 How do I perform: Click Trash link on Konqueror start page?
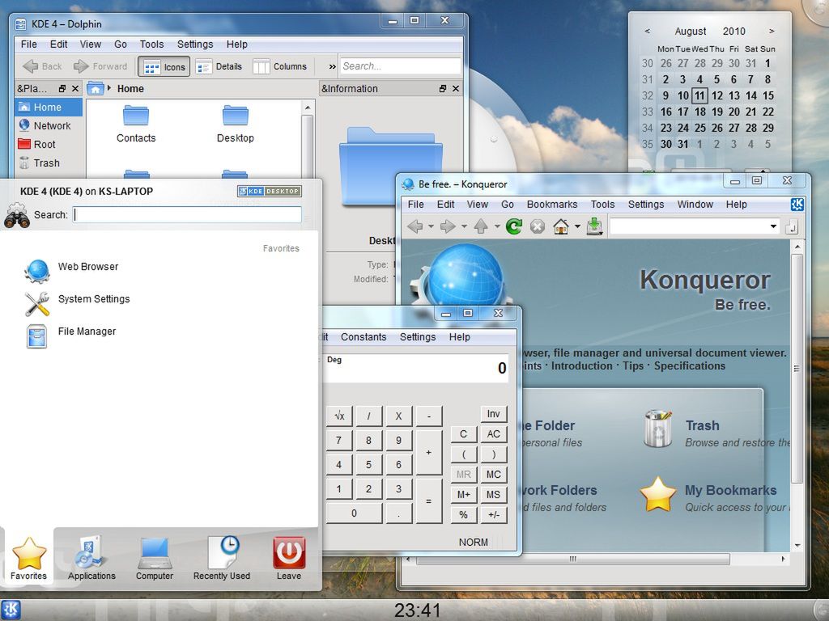point(702,425)
